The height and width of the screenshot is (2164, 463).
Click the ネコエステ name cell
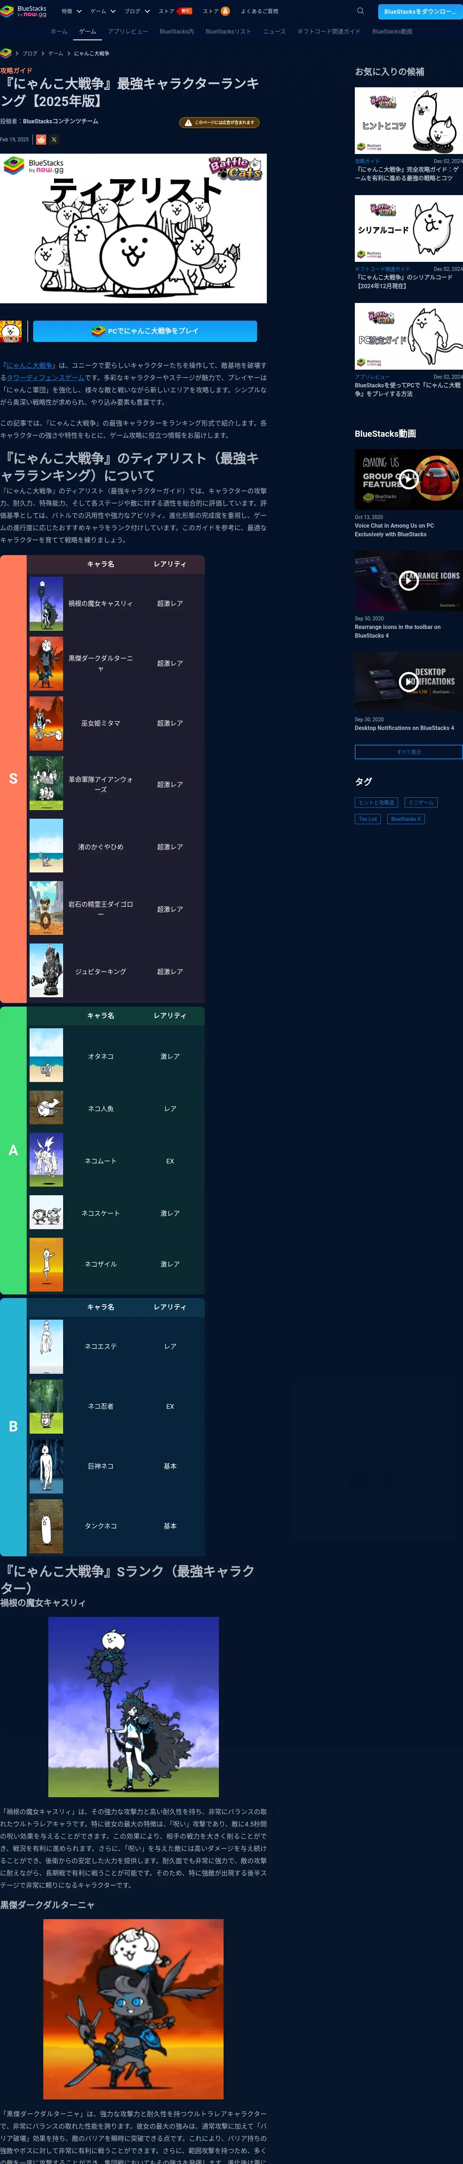(x=101, y=1347)
